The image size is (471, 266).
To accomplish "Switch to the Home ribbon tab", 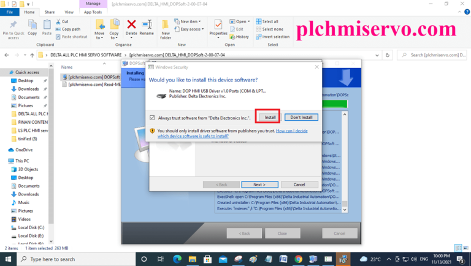I will 29,12.
